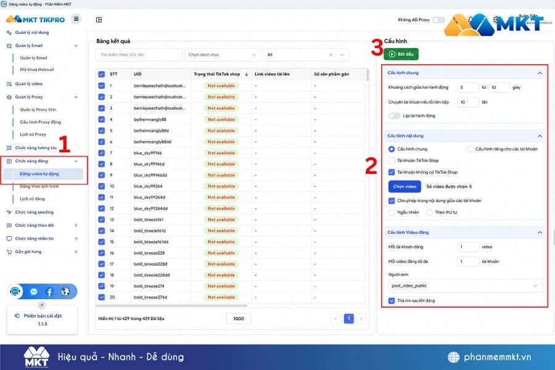This screenshot has height=370, width=555.
Task: Uncheck Cho phép trùng nội dung giữa các tài khoản
Action: [x=392, y=201]
